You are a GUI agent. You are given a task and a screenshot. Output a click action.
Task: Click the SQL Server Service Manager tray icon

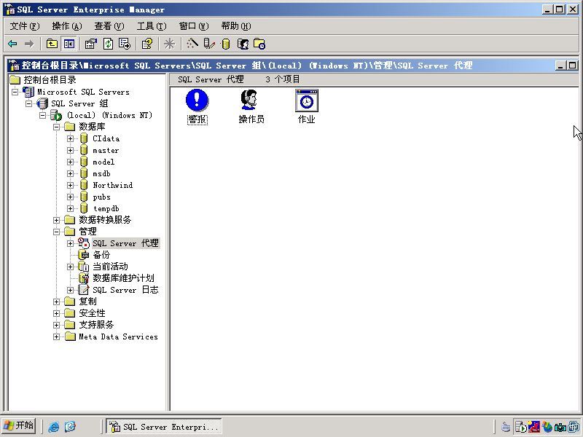pyautogui.click(x=520, y=427)
